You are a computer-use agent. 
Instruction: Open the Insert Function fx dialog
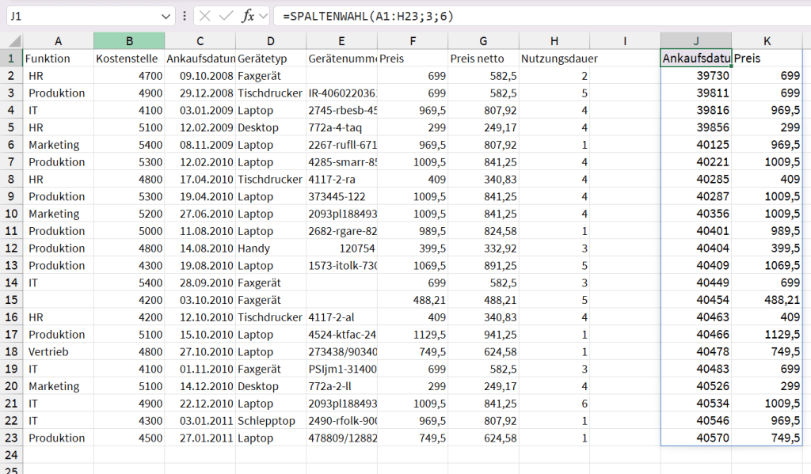pos(248,16)
